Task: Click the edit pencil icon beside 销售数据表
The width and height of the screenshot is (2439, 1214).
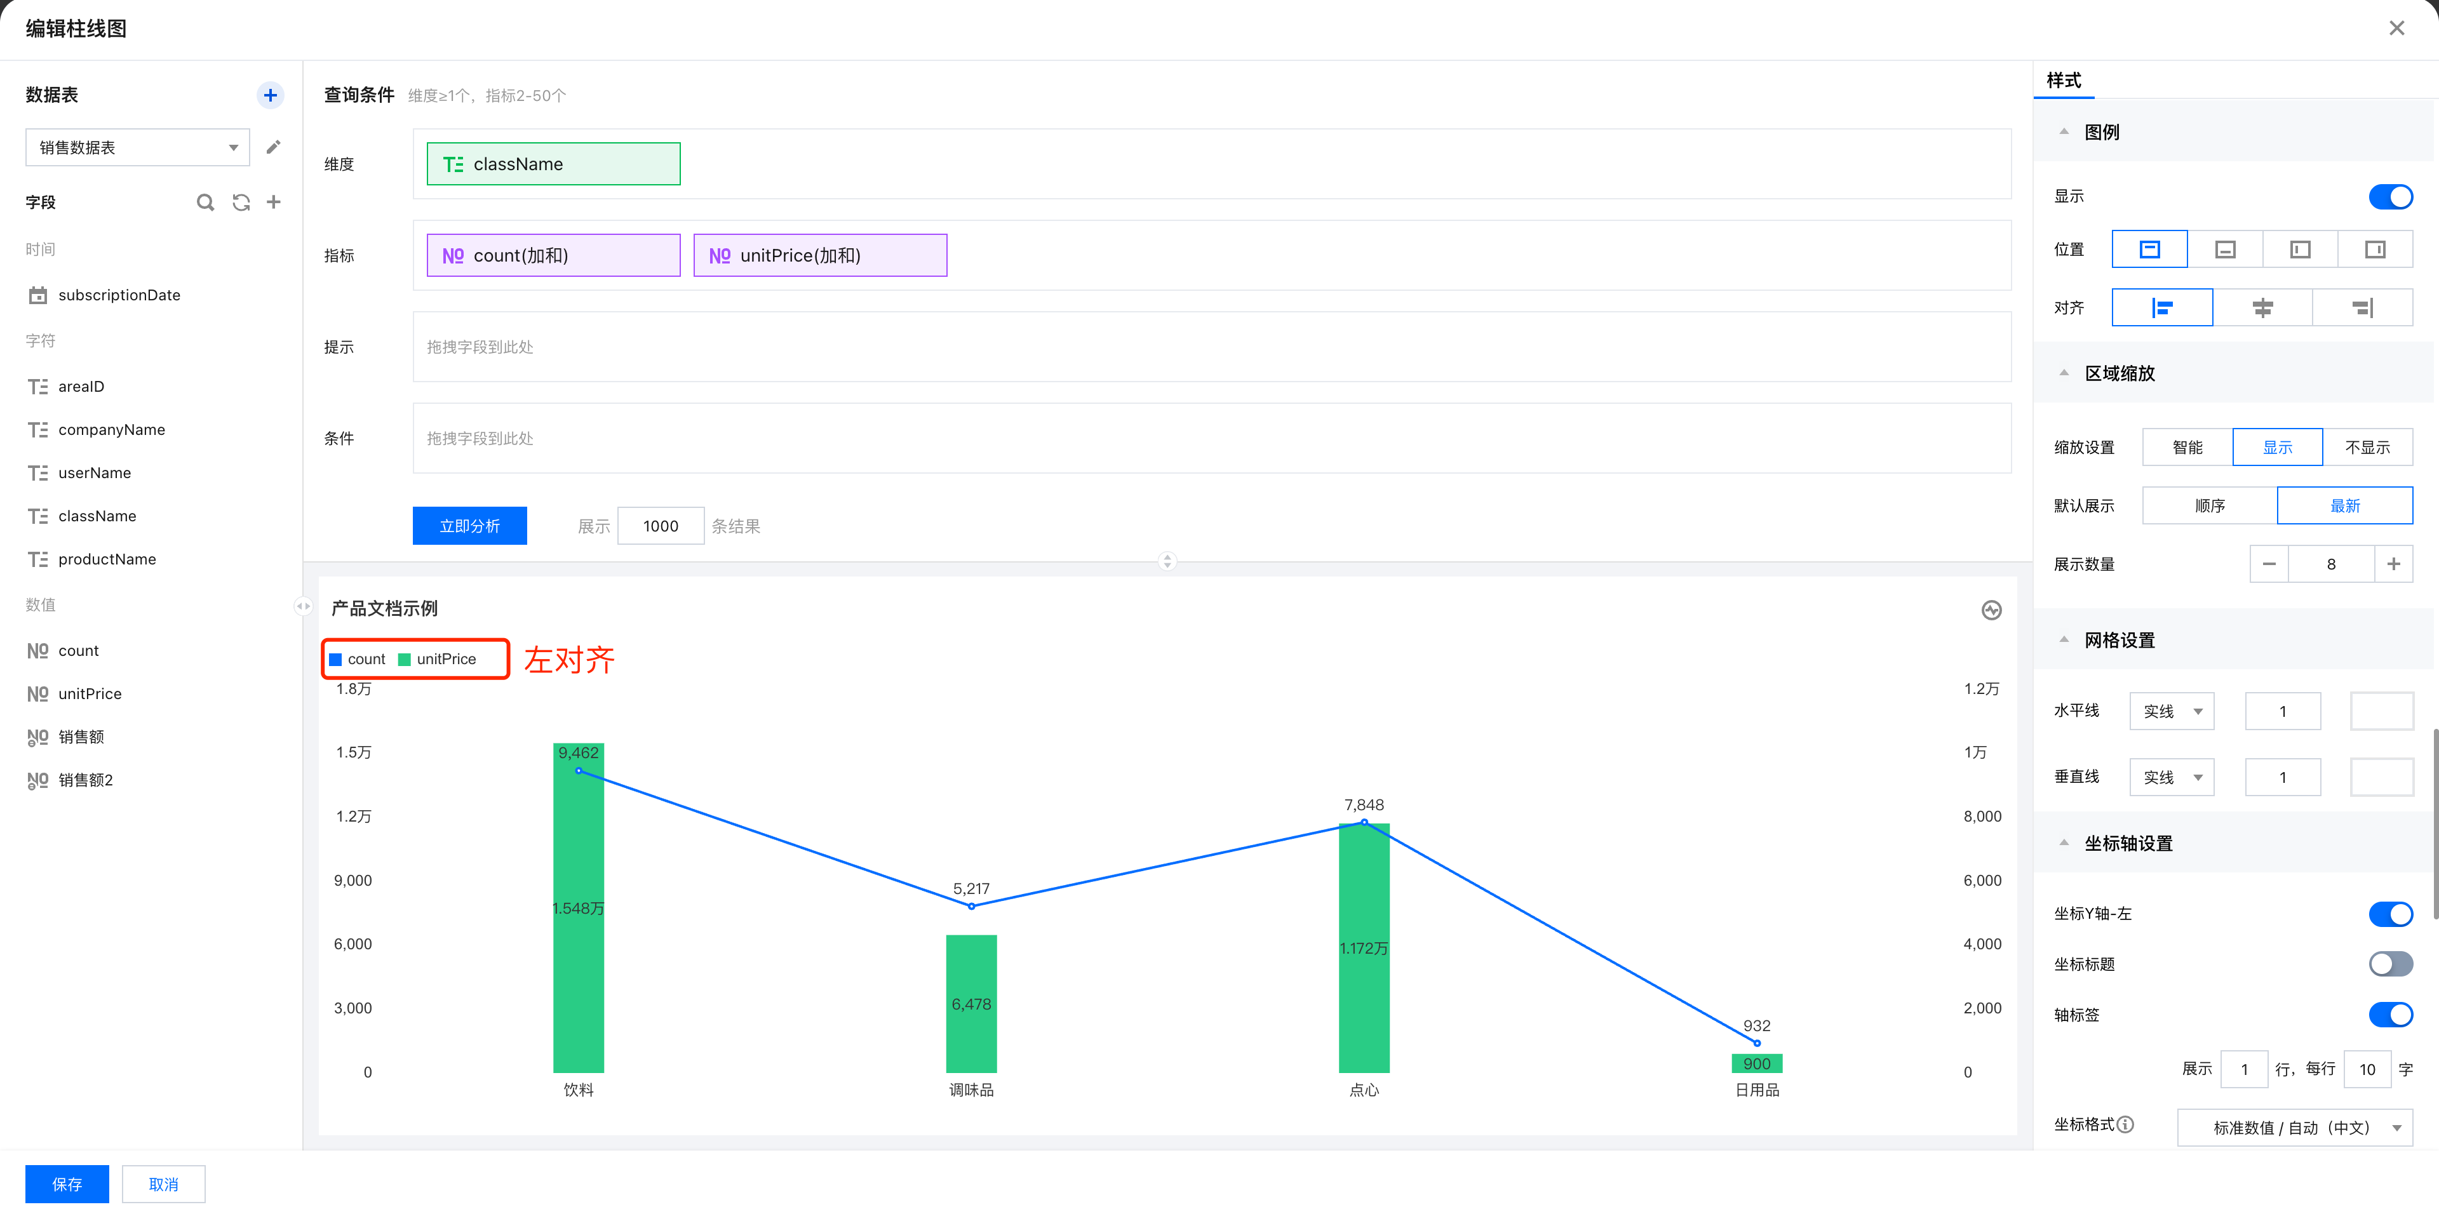Action: 272,147
